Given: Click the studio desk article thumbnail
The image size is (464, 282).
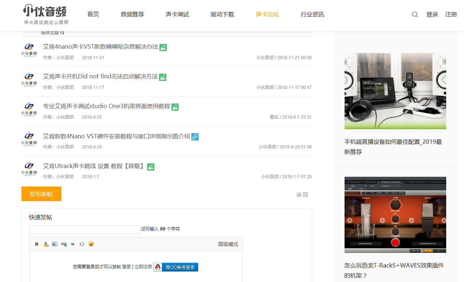Looking at the screenshot, I should 395,91.
